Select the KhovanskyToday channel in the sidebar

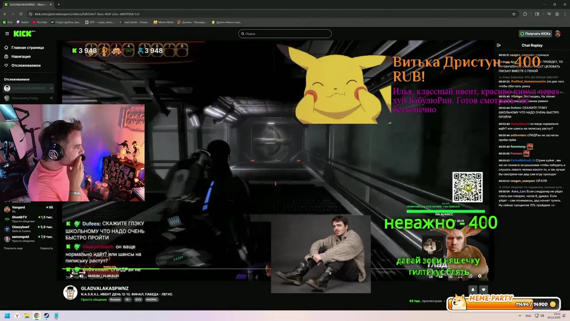(28, 98)
